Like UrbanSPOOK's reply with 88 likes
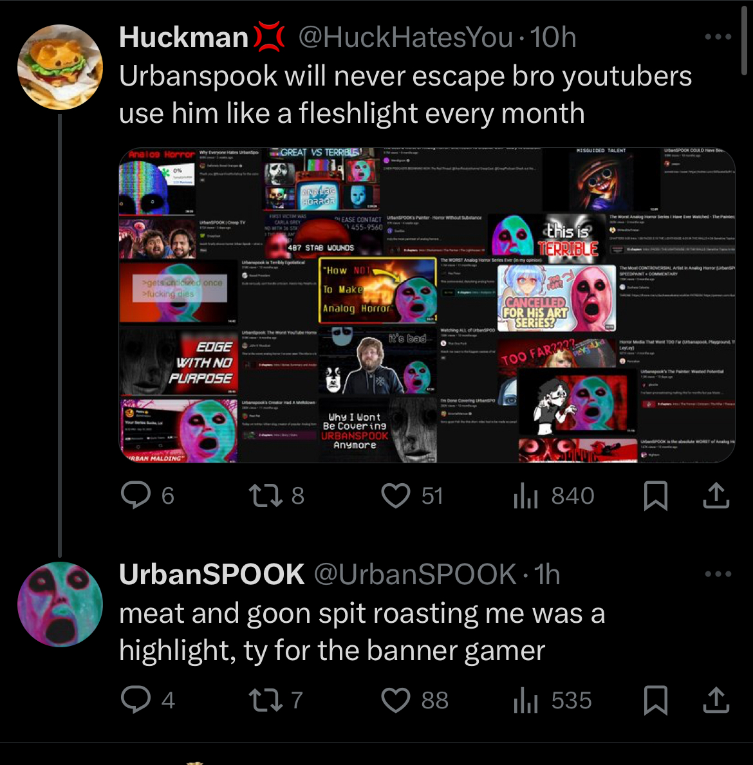Viewport: 753px width, 765px height. [x=395, y=699]
